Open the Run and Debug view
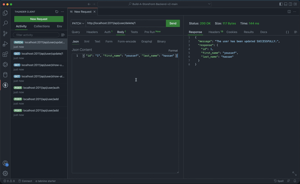This screenshot has height=184, width=300. 5,44
